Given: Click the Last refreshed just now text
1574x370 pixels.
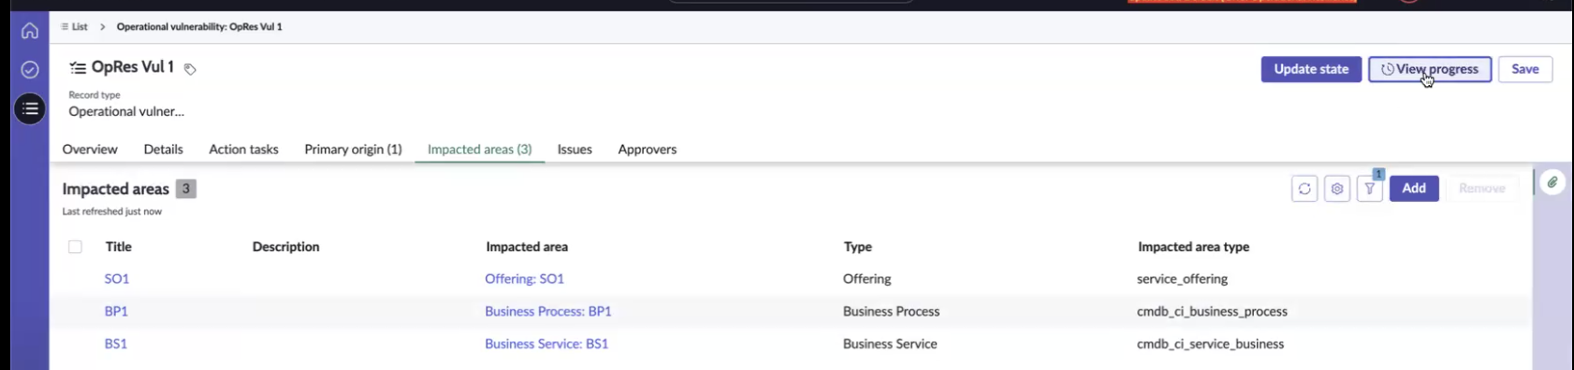Looking at the screenshot, I should (112, 212).
